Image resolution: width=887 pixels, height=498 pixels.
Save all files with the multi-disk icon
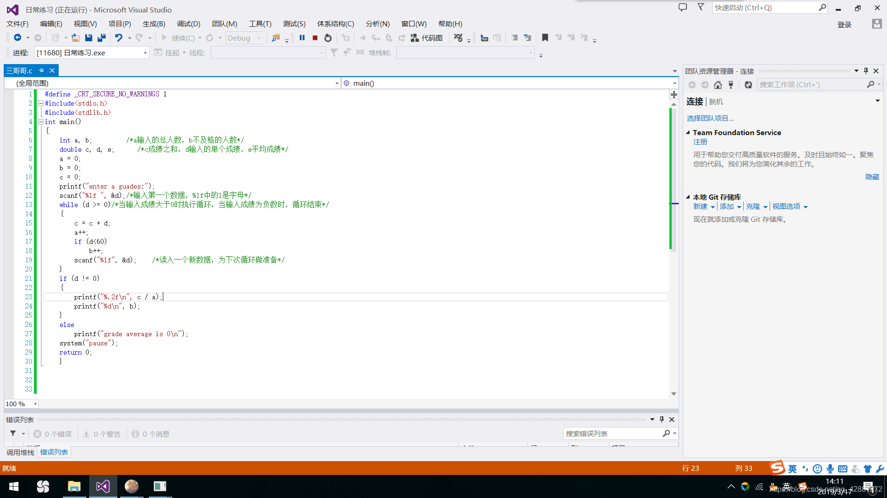(102, 38)
